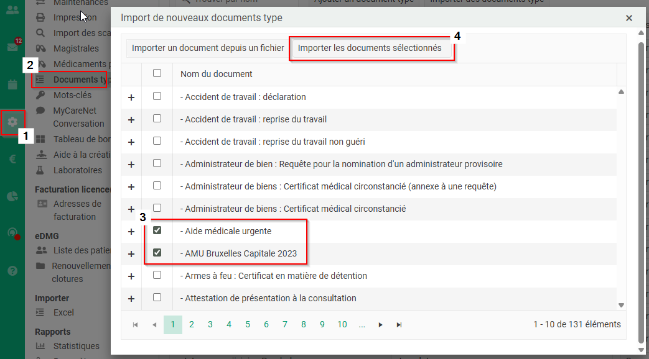This screenshot has height=359, width=649.
Task: Toggle the select-all checkbox in header
Action: tap(157, 73)
